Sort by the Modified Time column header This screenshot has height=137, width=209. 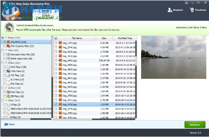click(x=125, y=38)
